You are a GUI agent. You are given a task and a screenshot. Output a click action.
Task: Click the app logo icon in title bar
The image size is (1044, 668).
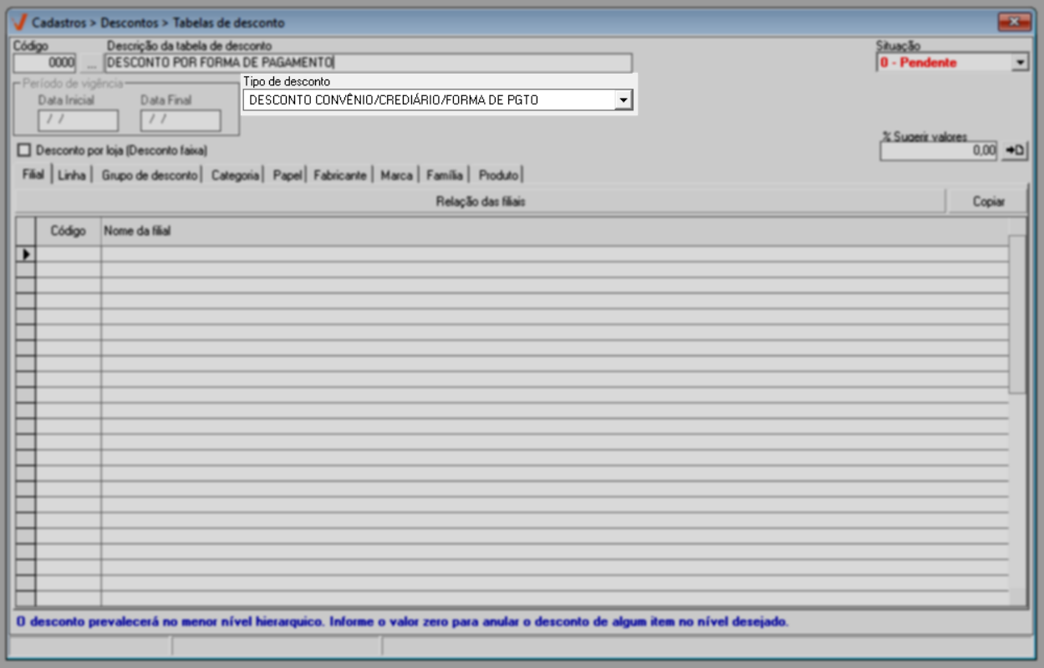click(x=20, y=22)
